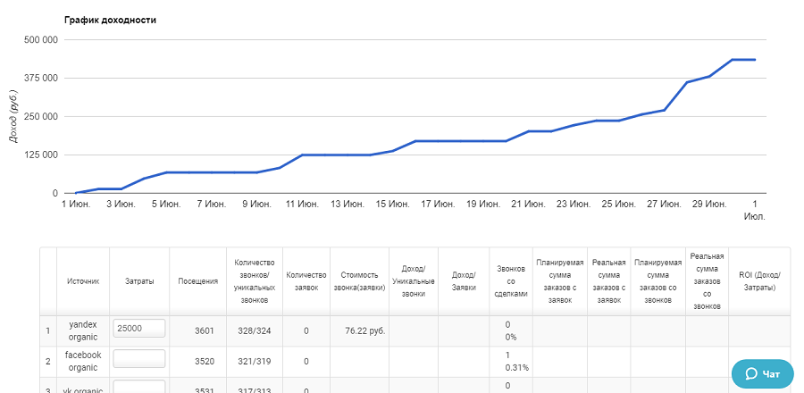
Task: Click Планируемая сумма заказов со звонков header
Action: pyautogui.click(x=657, y=281)
